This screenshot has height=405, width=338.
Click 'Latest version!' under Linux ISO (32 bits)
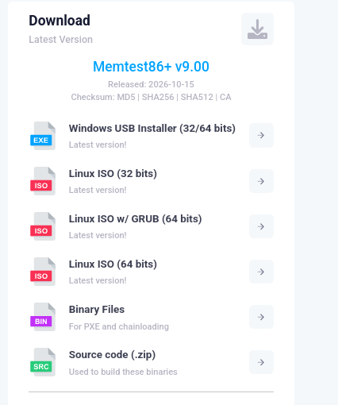[x=98, y=190]
